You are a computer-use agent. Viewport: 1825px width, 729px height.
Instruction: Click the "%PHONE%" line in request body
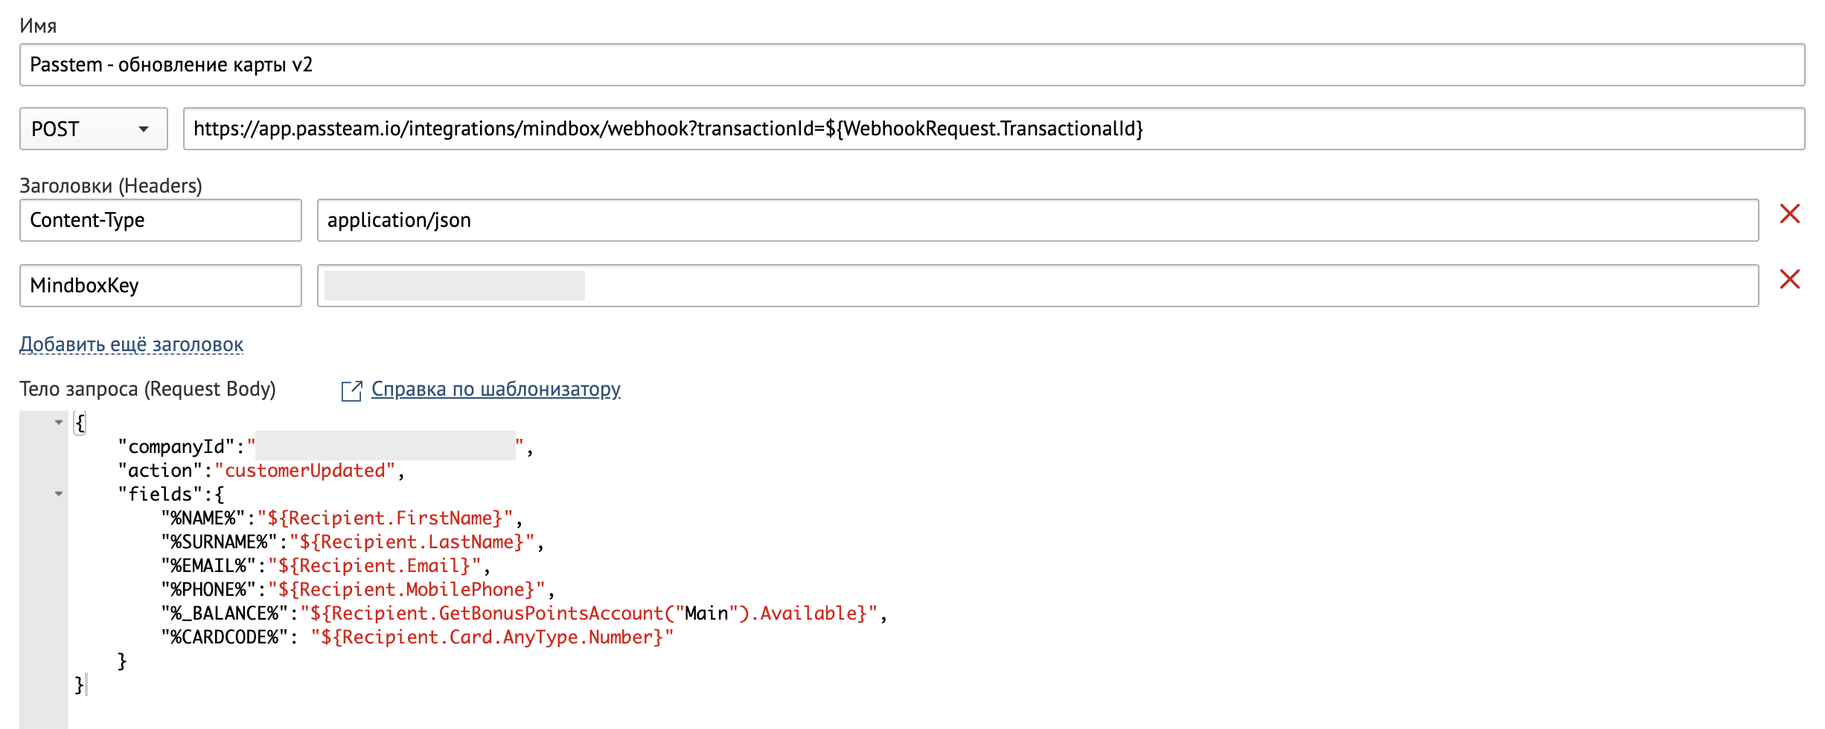tap(358, 589)
